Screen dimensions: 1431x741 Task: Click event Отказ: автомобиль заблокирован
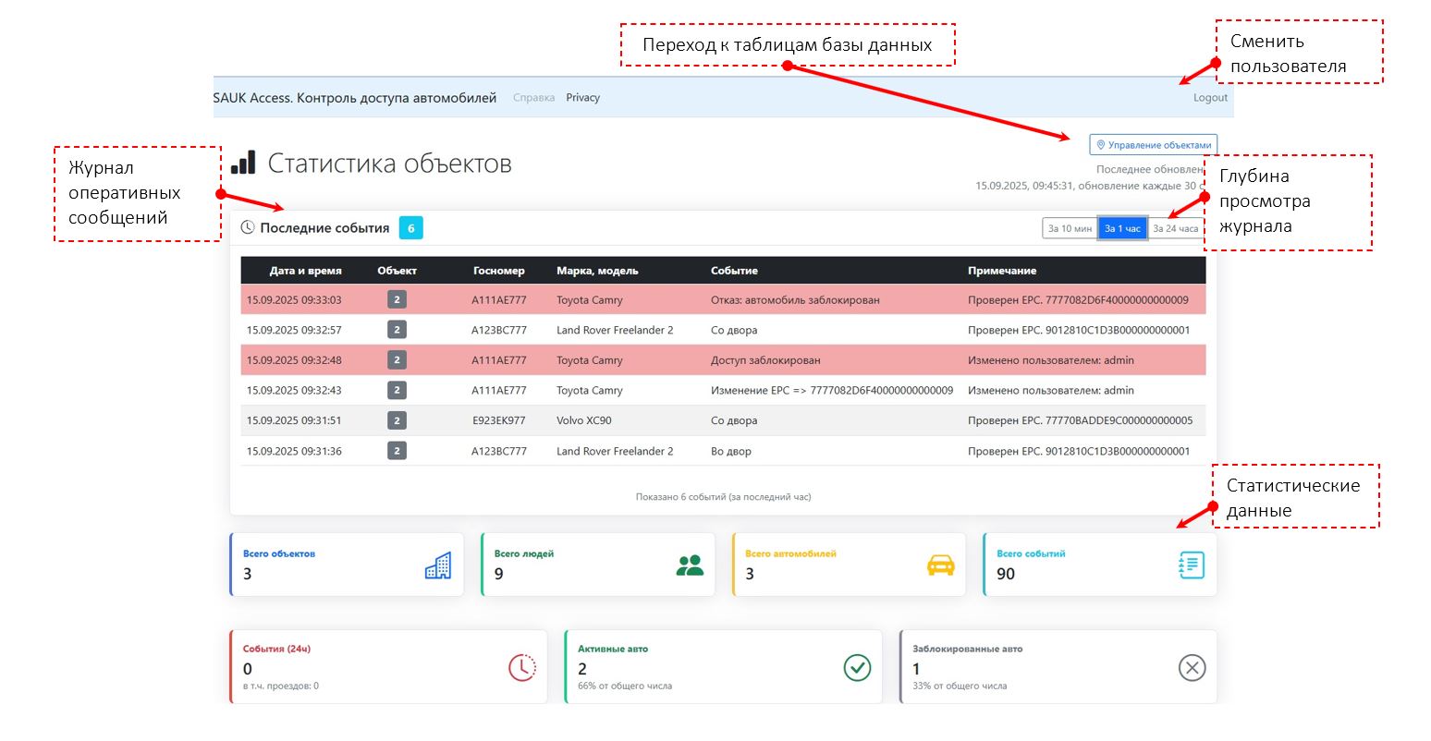795,300
